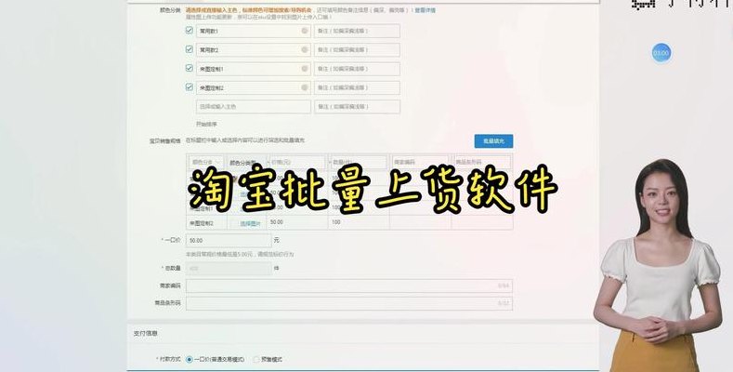Click the wide 商品条形码 input field
Image resolution: width=733 pixels, height=372 pixels.
coord(349,303)
